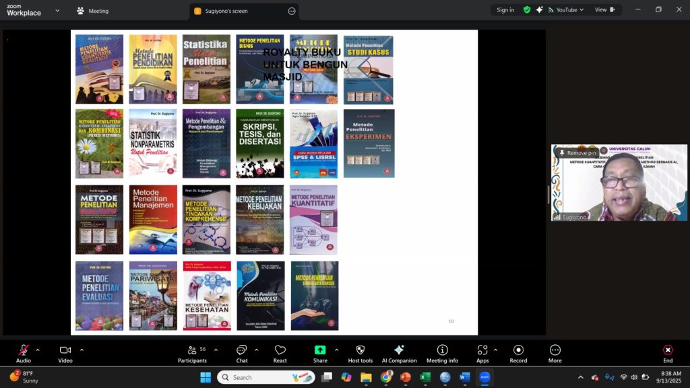Expand video options arrow next to Video

[82, 350]
